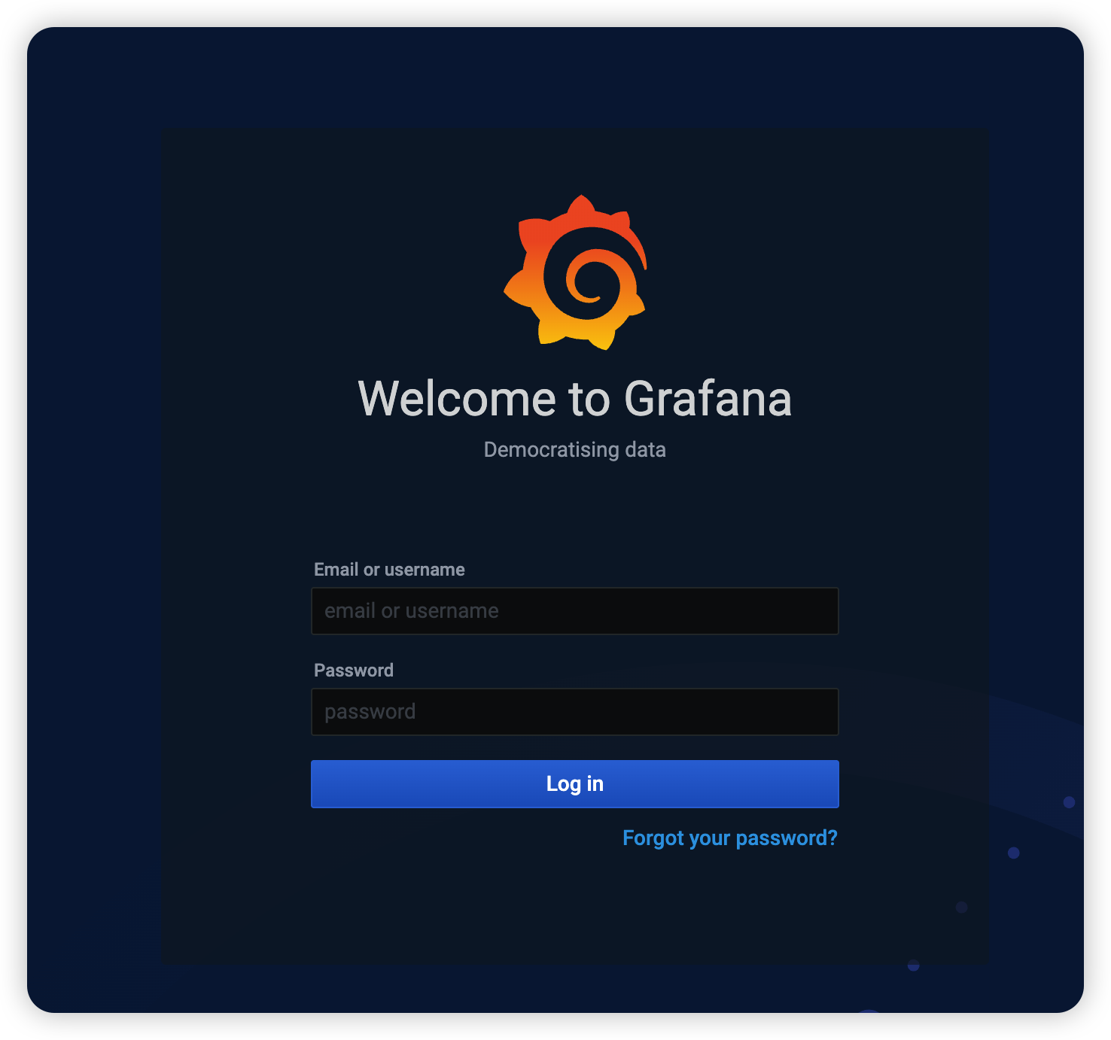Focus the password input field
1111x1040 pixels.
pyautogui.click(x=575, y=712)
